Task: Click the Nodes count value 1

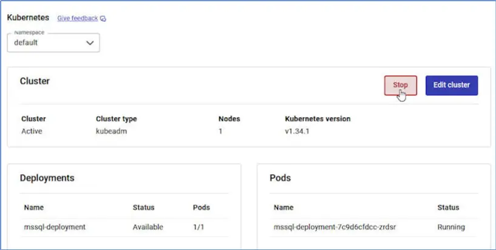Action: (220, 131)
